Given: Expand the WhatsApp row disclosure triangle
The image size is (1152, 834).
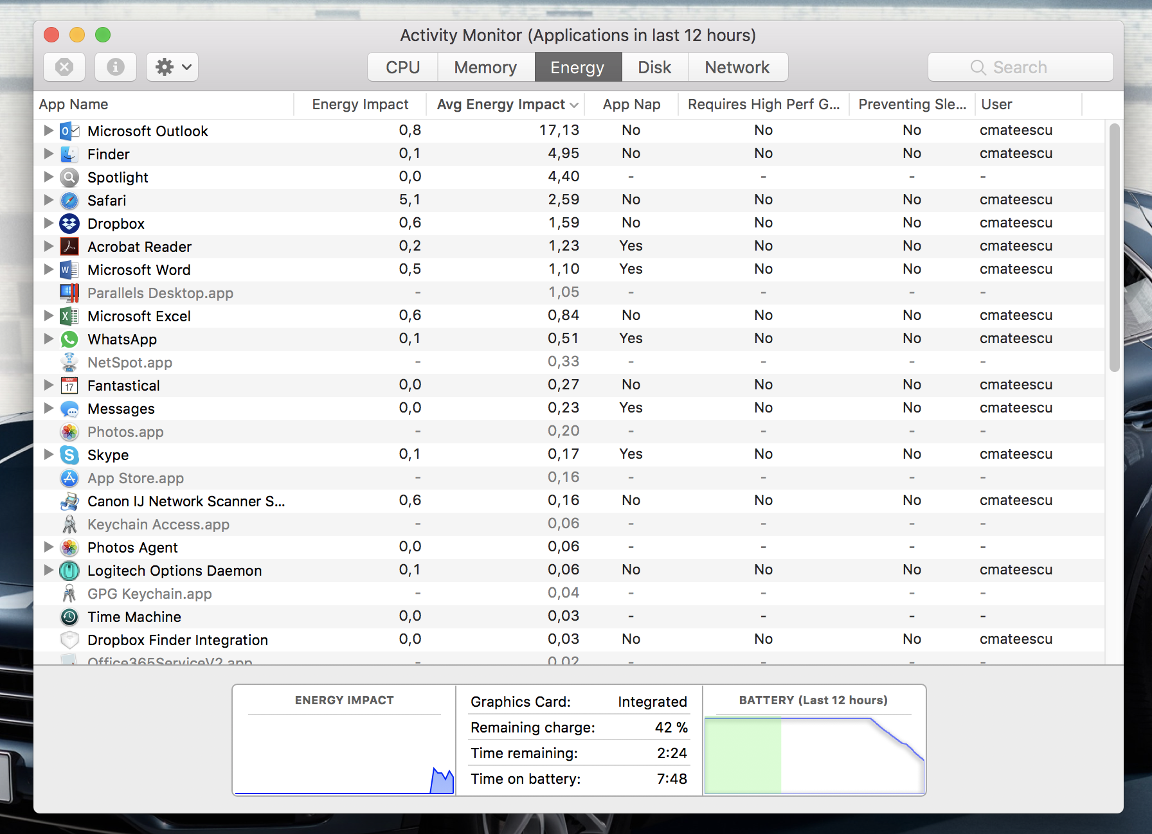Looking at the screenshot, I should coord(48,339).
